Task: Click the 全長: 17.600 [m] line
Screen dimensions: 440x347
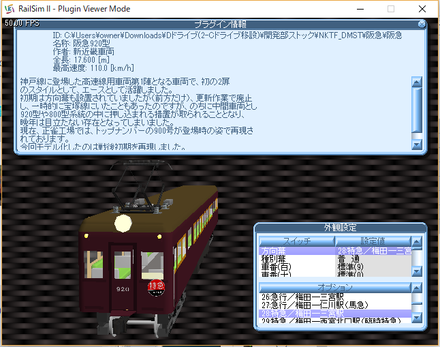Action: [x=81, y=60]
